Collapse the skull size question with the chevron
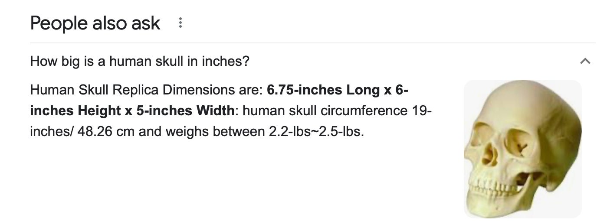Image resolution: width=597 pixels, height=221 pixels. [x=585, y=62]
